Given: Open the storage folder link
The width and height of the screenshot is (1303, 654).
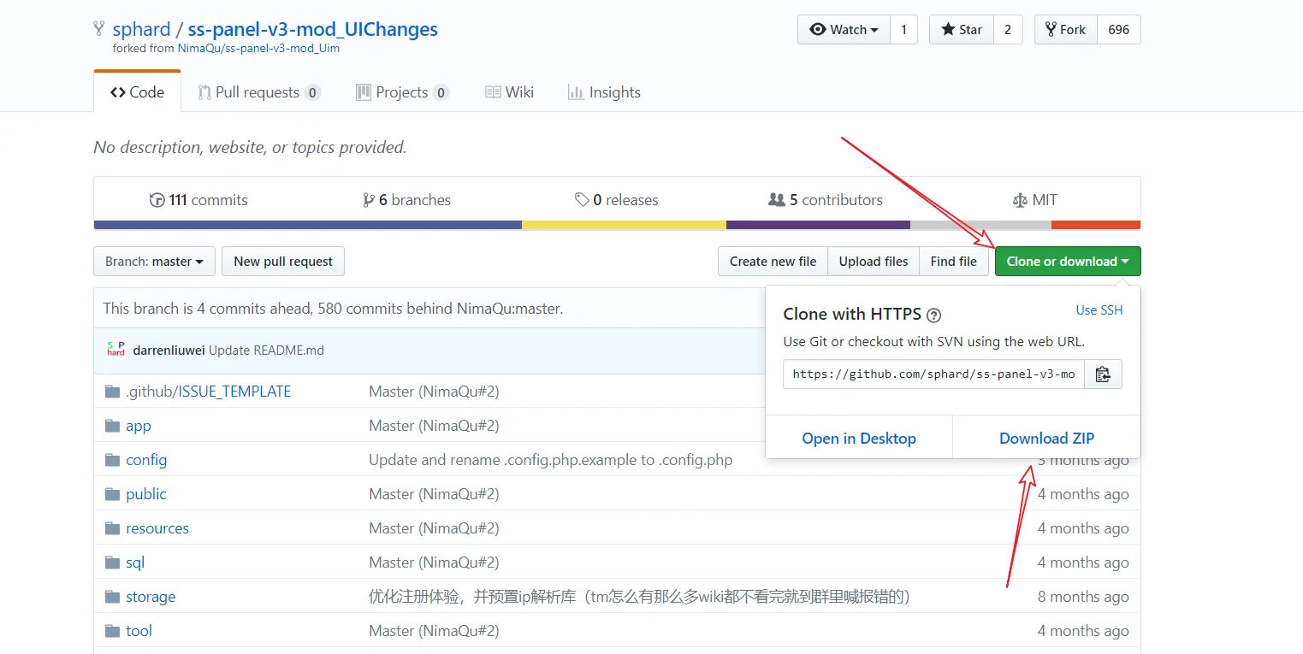Looking at the screenshot, I should tap(151, 597).
